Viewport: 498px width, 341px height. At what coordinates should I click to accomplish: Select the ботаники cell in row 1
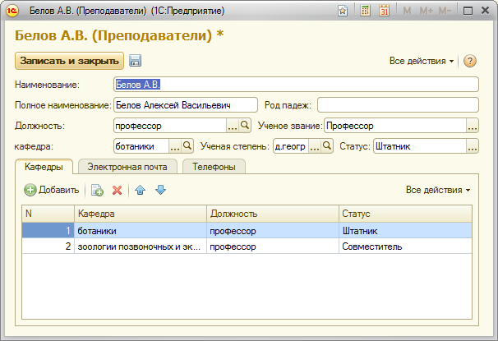pyautogui.click(x=141, y=231)
